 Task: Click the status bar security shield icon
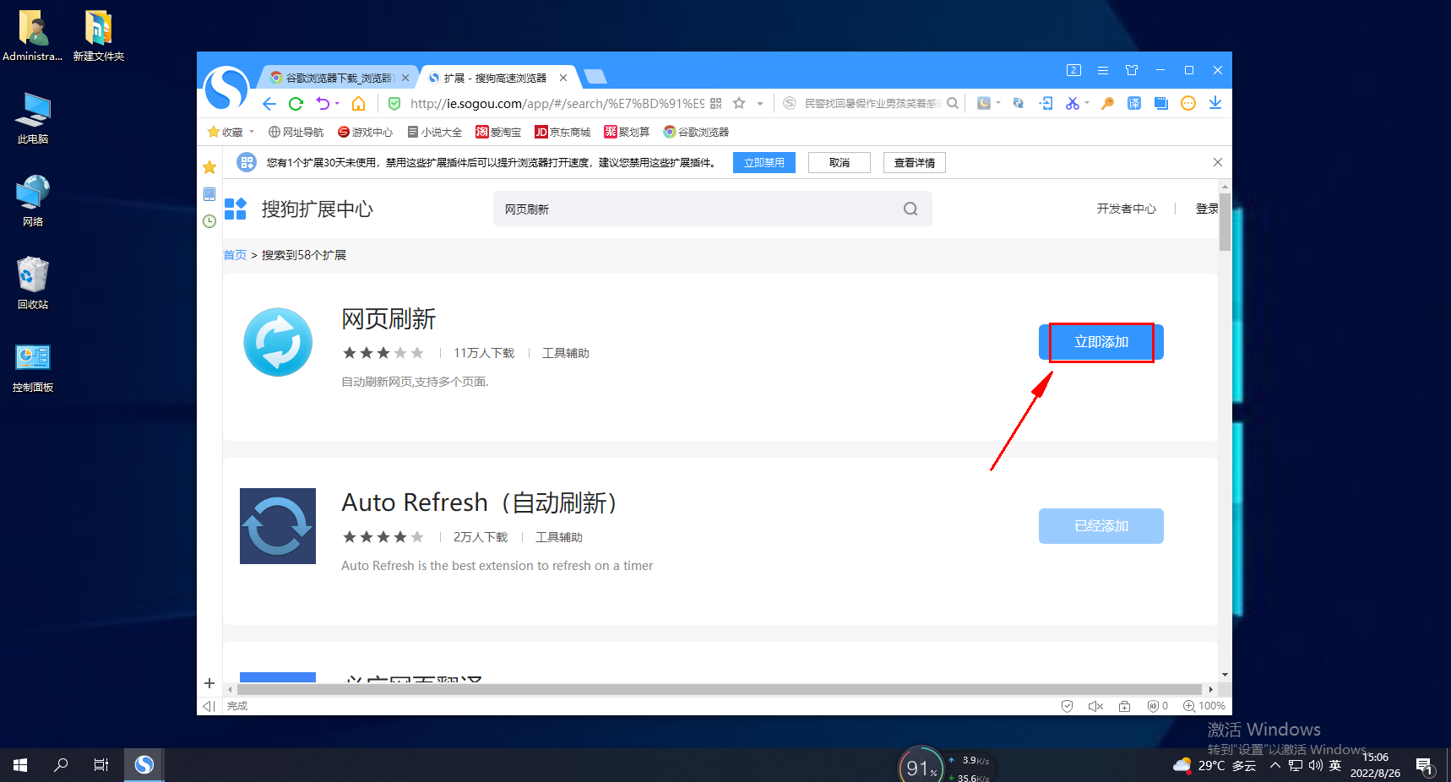[1068, 706]
